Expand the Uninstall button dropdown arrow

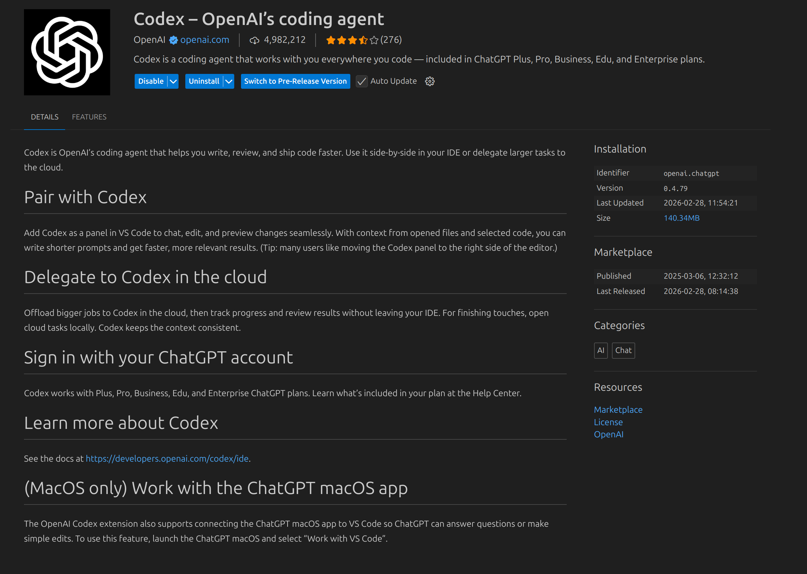229,81
